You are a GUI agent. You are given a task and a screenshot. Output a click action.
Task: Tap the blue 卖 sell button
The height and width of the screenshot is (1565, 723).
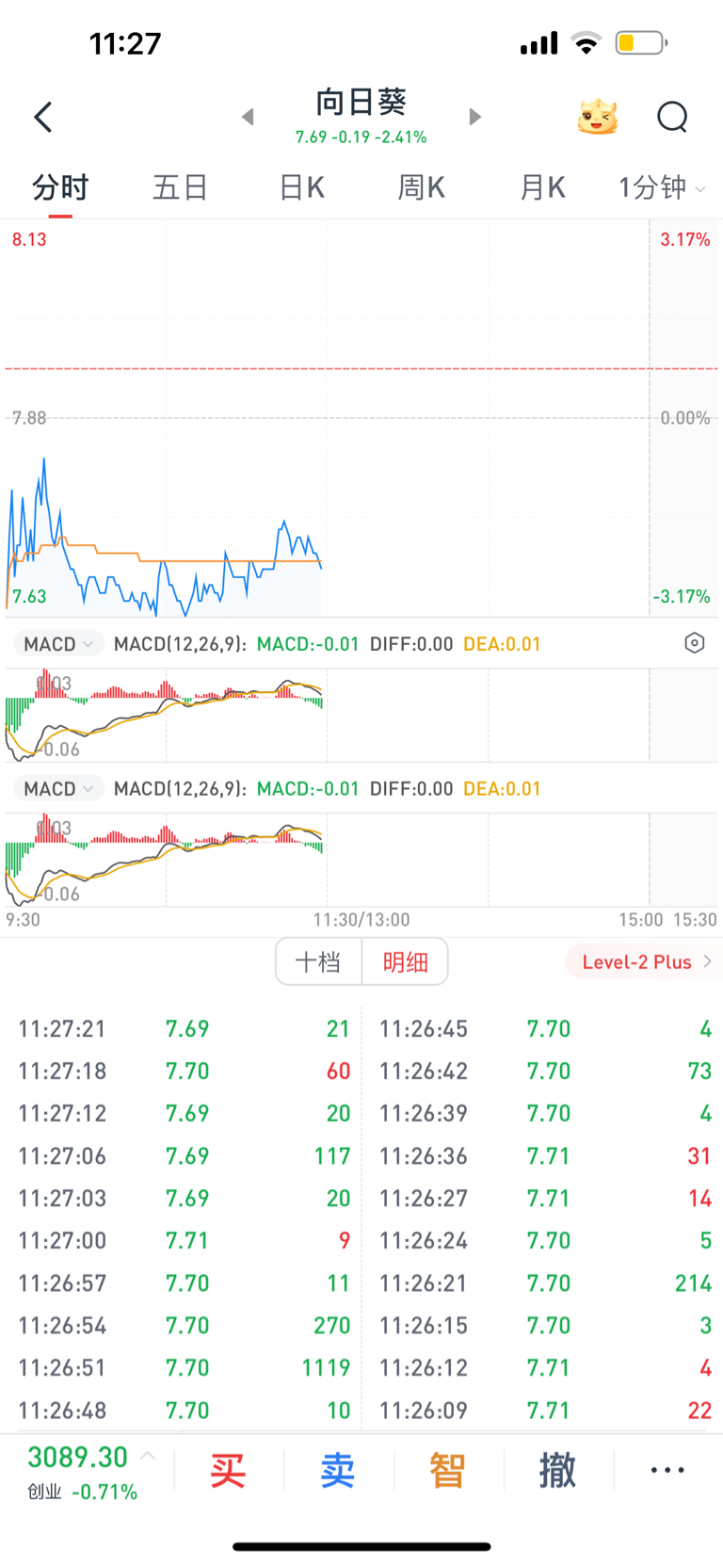(337, 1470)
